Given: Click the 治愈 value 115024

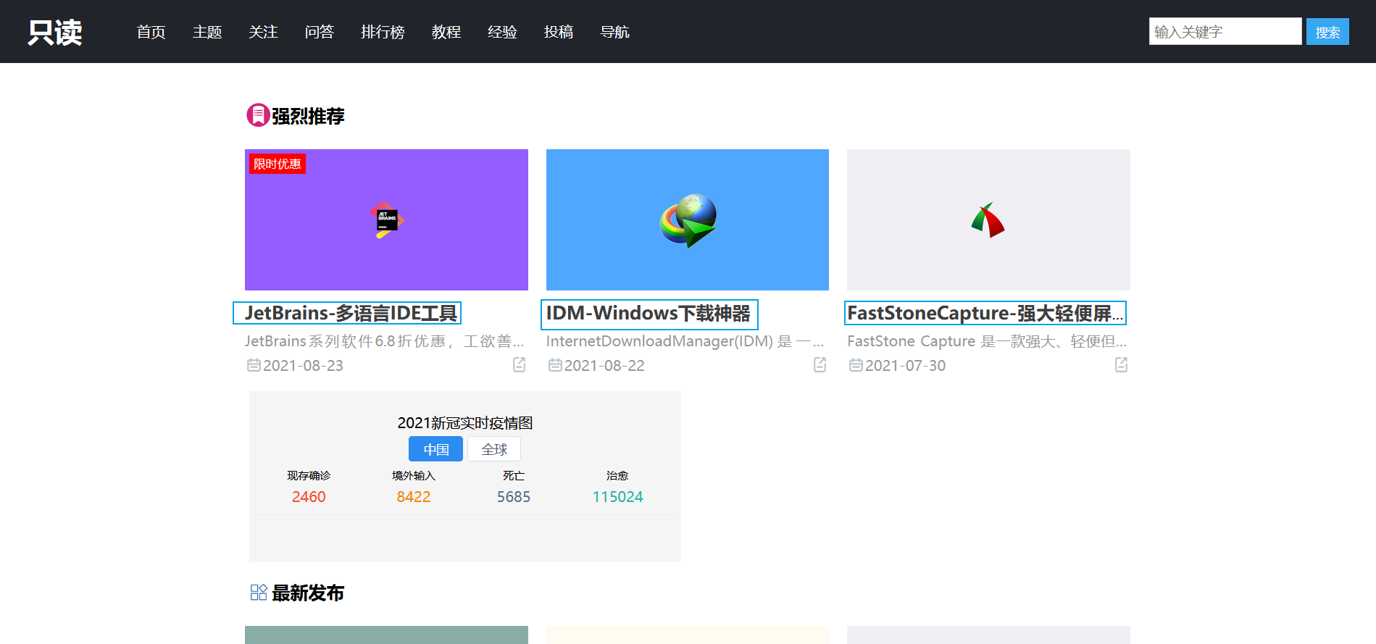Looking at the screenshot, I should point(618,497).
